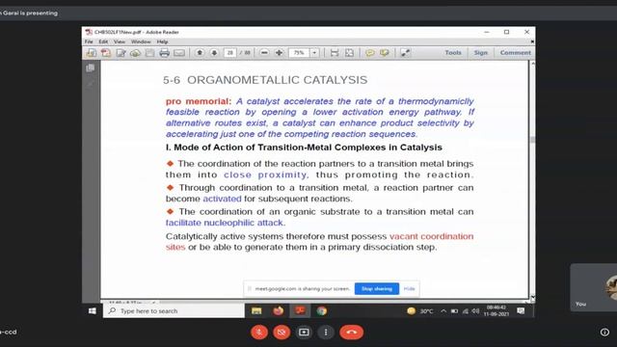The image size is (617, 347).
Task: Click the blue word 'activated'
Action: click(x=222, y=199)
